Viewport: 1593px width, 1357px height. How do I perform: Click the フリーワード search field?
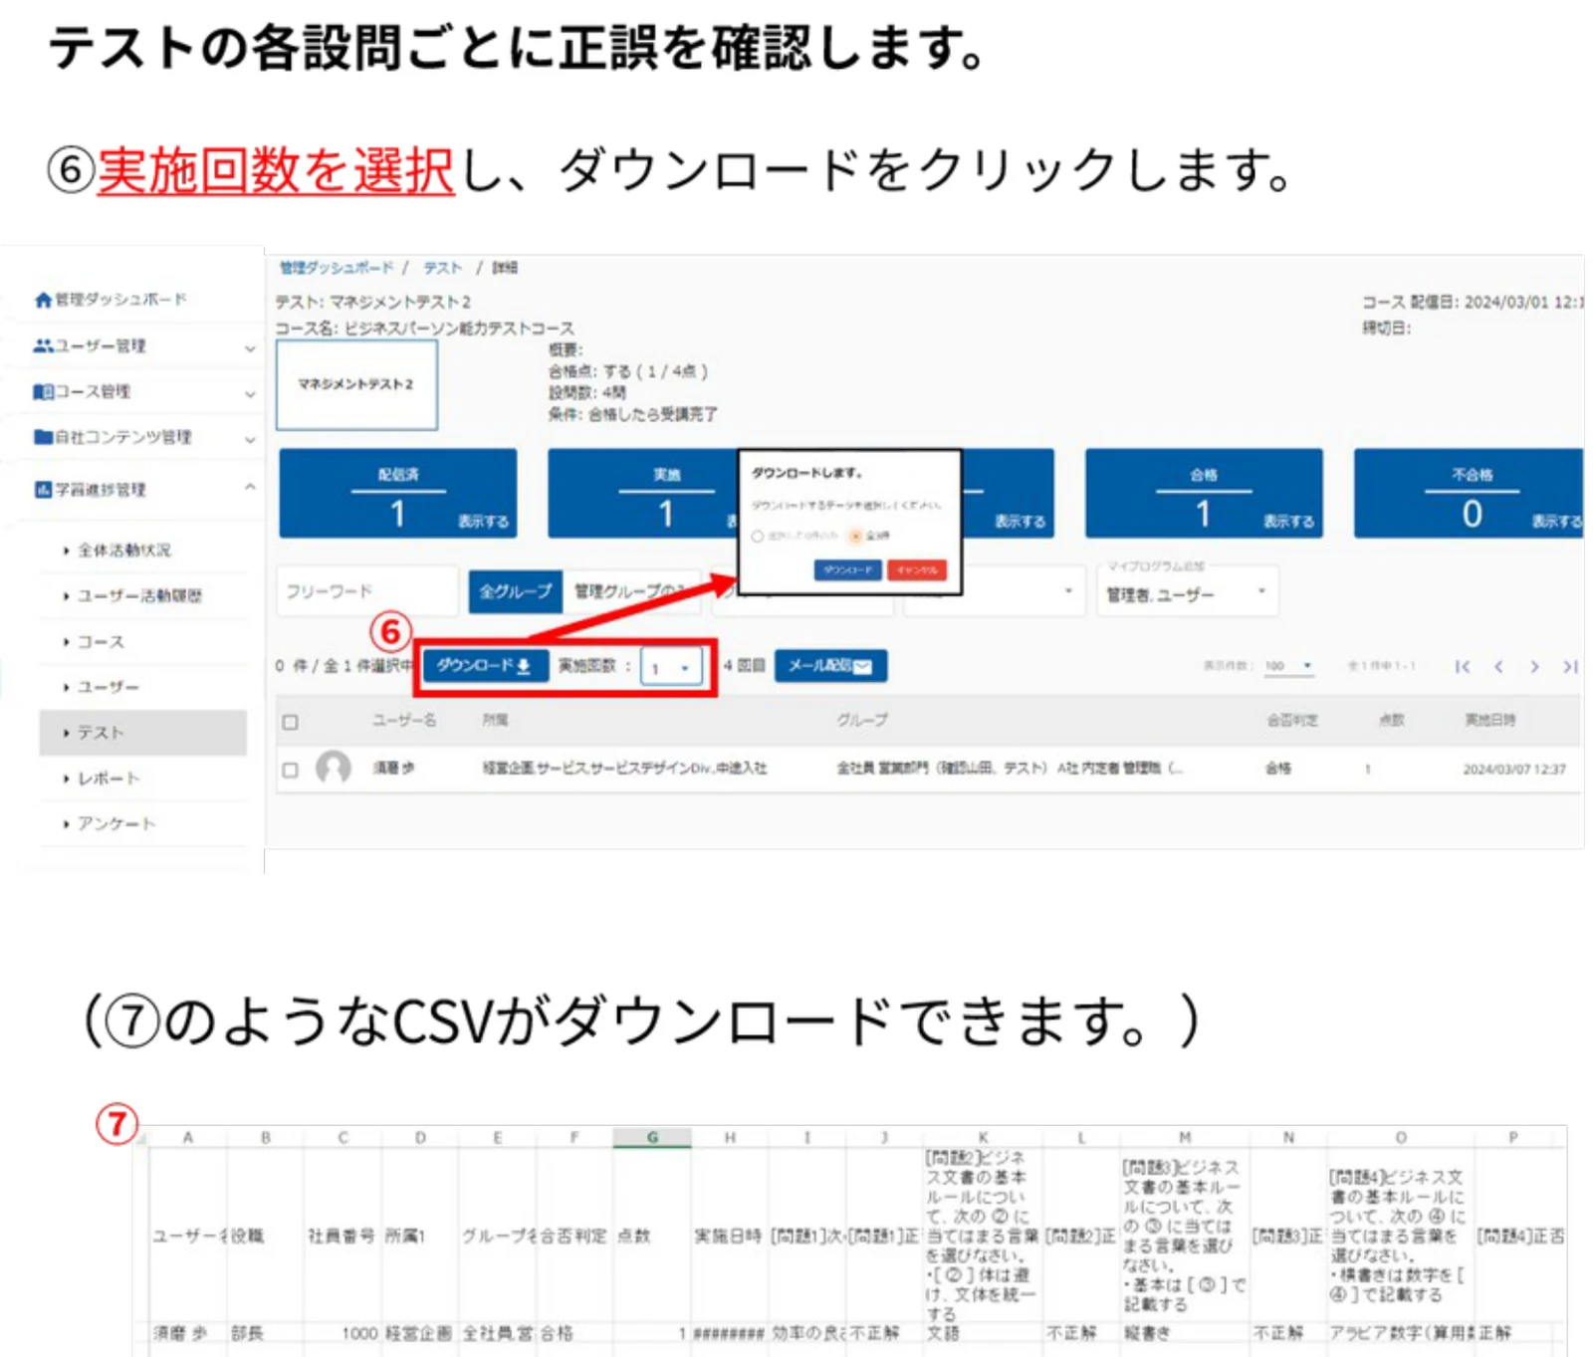[367, 591]
